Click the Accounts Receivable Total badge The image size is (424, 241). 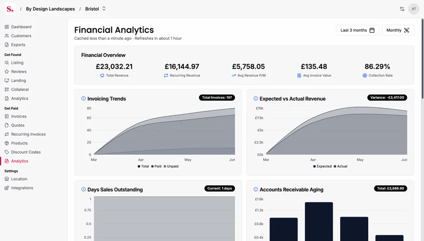[x=390, y=189]
